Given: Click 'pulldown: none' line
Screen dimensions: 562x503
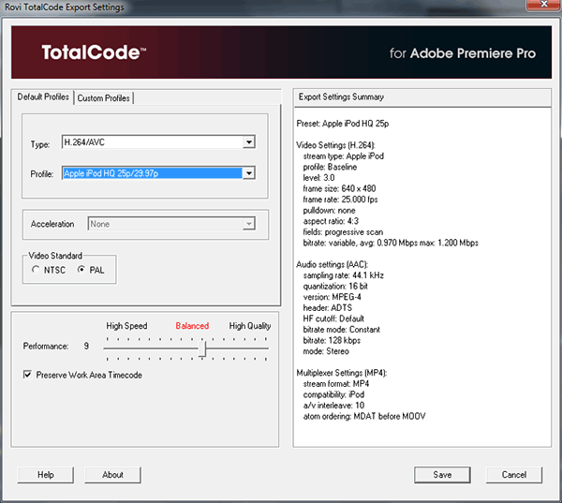Looking at the screenshot, I should pyautogui.click(x=329, y=211).
